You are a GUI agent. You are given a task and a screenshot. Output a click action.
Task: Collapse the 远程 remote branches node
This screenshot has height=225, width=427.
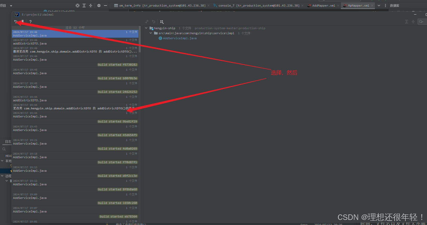coord(2,176)
